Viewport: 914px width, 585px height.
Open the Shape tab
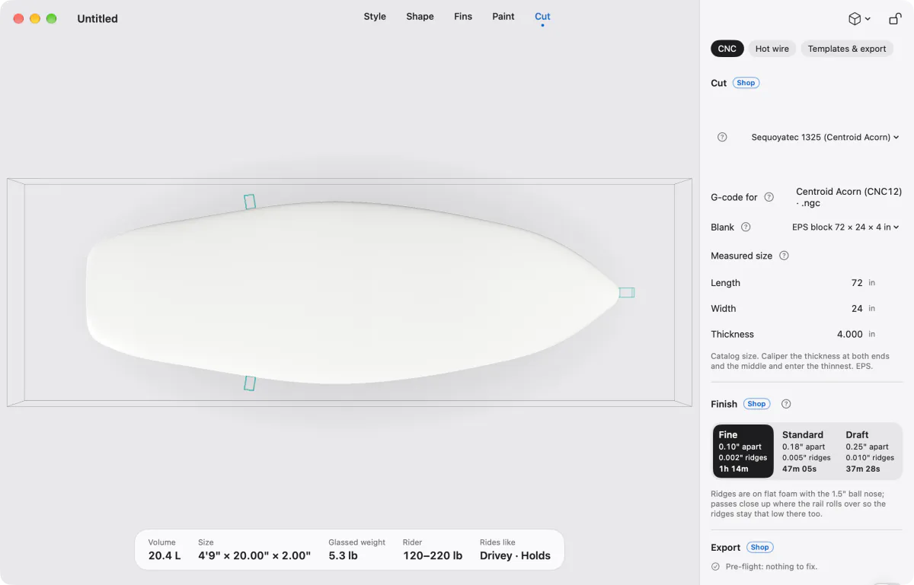tap(420, 16)
